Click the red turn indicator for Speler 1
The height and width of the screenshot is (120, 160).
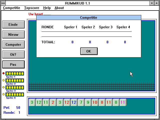(3, 73)
